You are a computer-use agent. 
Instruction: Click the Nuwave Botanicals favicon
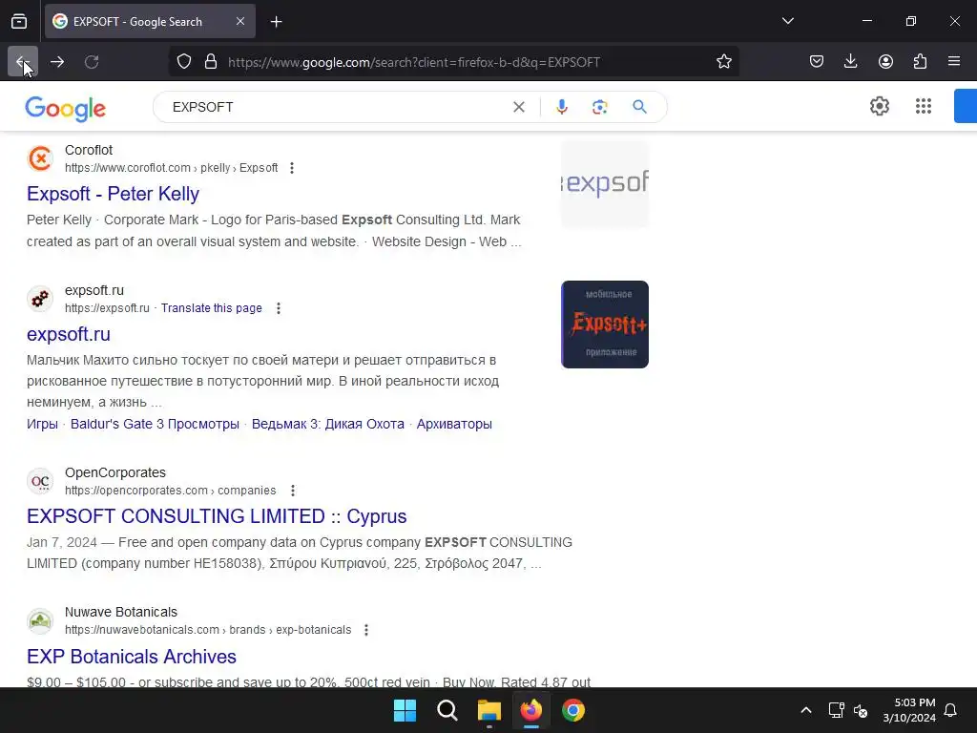click(x=40, y=620)
